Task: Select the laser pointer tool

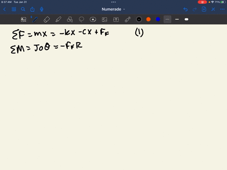Action: pos(128,19)
